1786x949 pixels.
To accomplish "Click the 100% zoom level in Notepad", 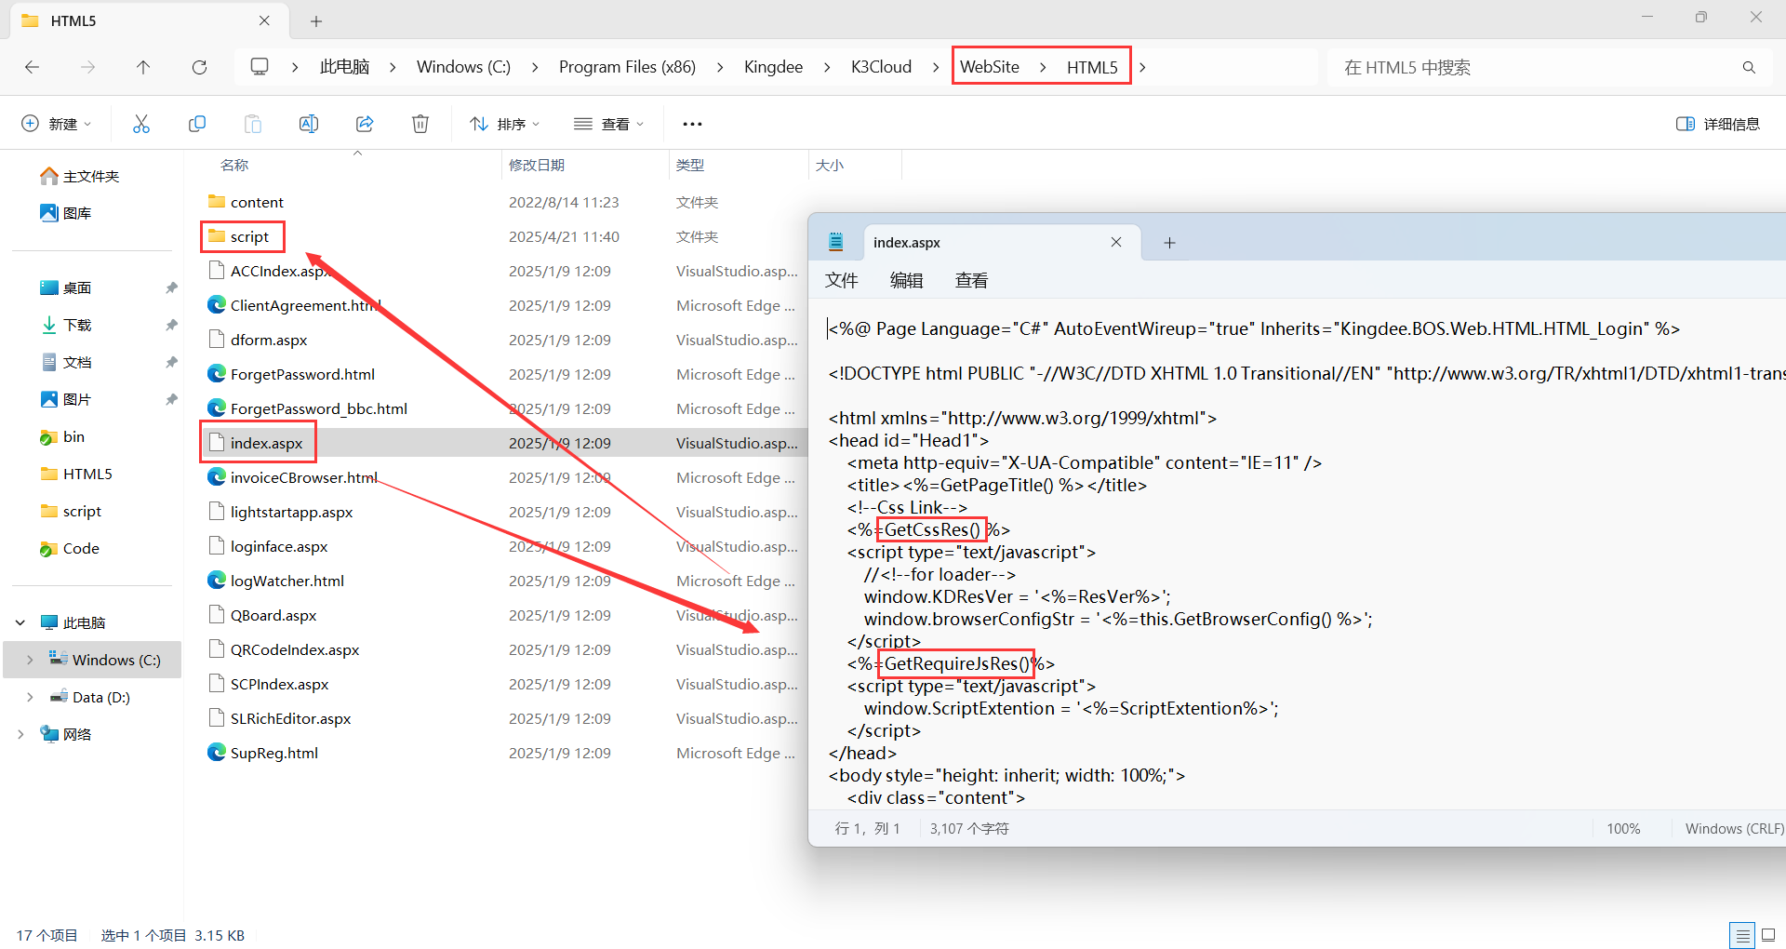I will pos(1623,828).
